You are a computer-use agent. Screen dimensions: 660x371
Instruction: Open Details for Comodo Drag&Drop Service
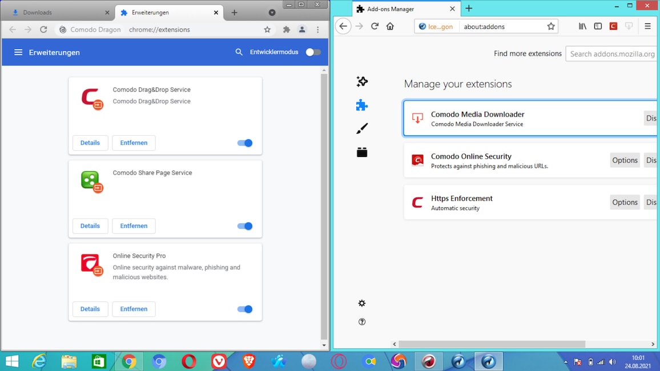pos(90,143)
